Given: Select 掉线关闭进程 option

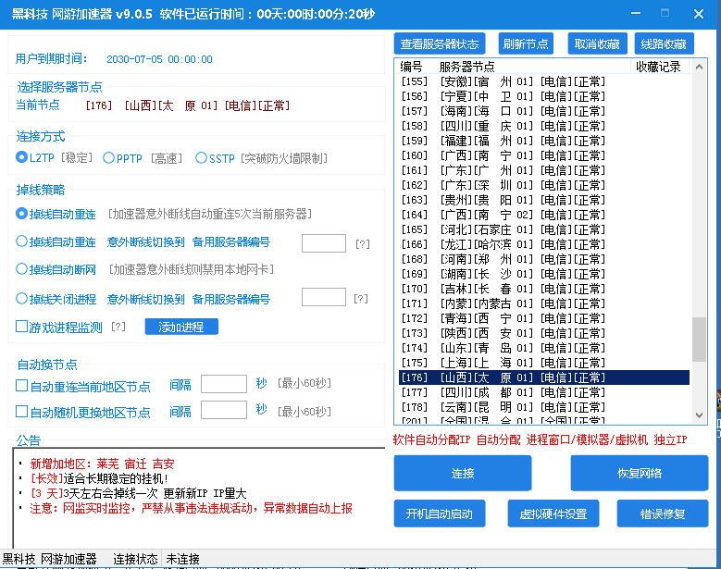Looking at the screenshot, I should point(21,299).
